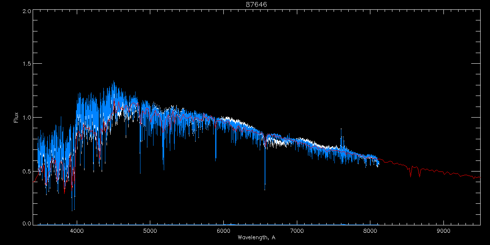Click the 0.0 y-axis tick label
Screen dimensions: 490x245
pyautogui.click(x=26, y=223)
